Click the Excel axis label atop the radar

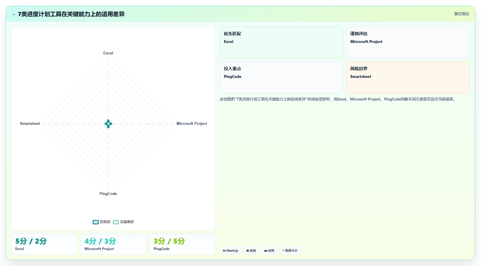tap(108, 53)
